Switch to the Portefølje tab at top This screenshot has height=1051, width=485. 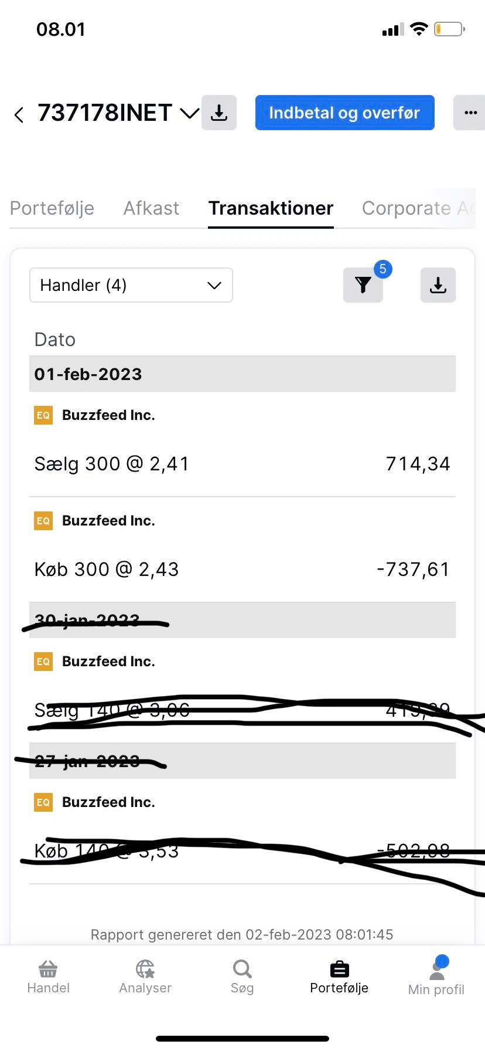pos(52,208)
